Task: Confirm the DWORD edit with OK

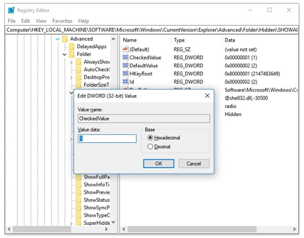Action: tap(159, 163)
